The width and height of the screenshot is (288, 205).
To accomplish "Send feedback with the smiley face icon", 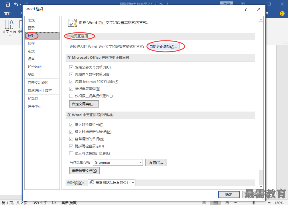I will (x=282, y=13).
